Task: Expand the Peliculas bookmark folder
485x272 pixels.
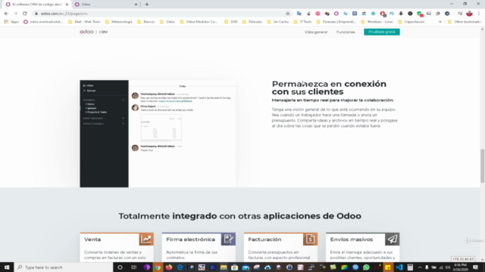Action: (x=252, y=22)
